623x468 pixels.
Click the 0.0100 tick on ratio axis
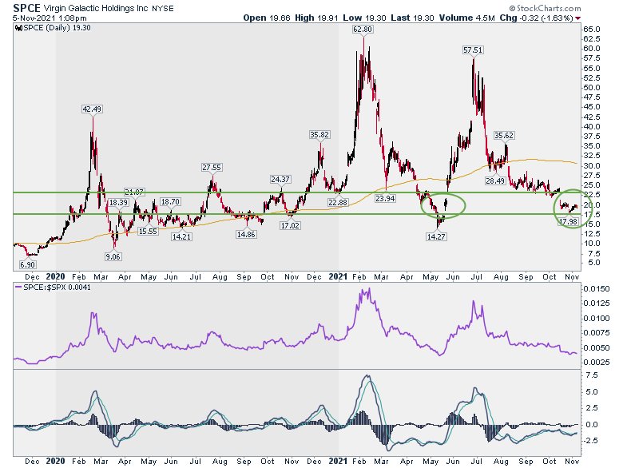coord(597,318)
